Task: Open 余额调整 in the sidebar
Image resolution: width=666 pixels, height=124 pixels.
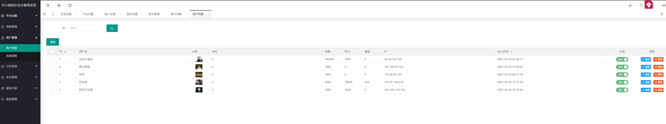Action: (x=12, y=56)
